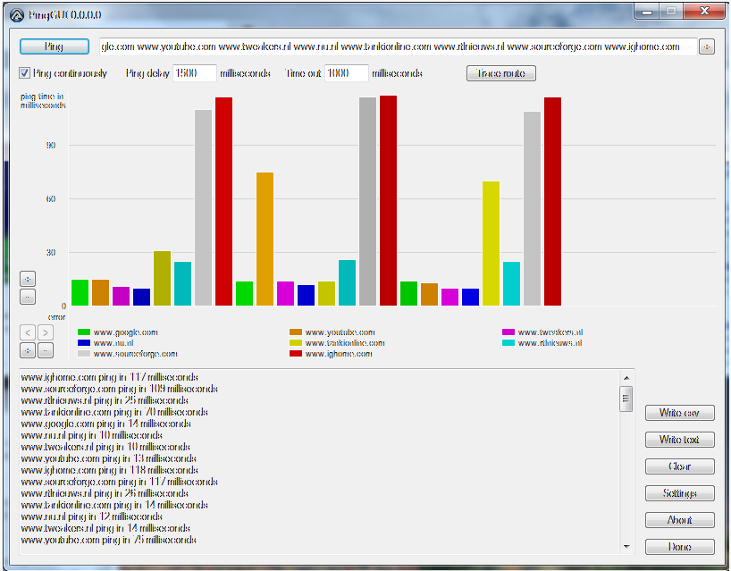Save the log using Write text
This screenshot has height=571, width=731.
680,440
